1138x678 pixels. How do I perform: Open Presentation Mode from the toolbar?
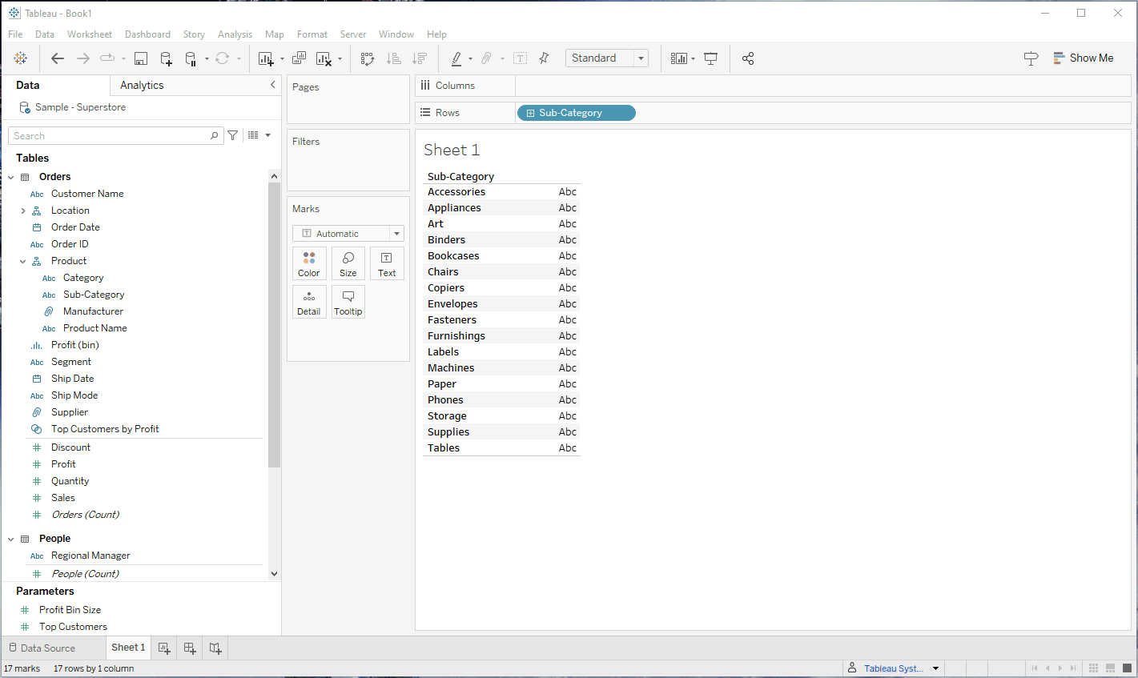(710, 58)
